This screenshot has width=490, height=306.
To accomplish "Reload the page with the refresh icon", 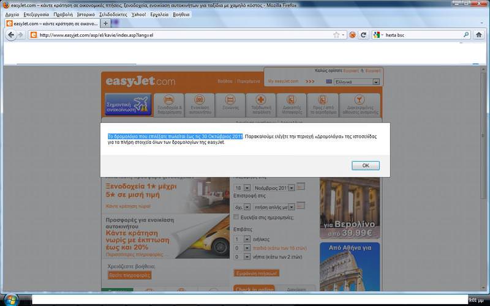I will pos(363,35).
